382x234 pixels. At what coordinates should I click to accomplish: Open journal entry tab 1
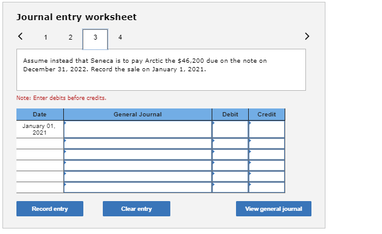pyautogui.click(x=46, y=37)
